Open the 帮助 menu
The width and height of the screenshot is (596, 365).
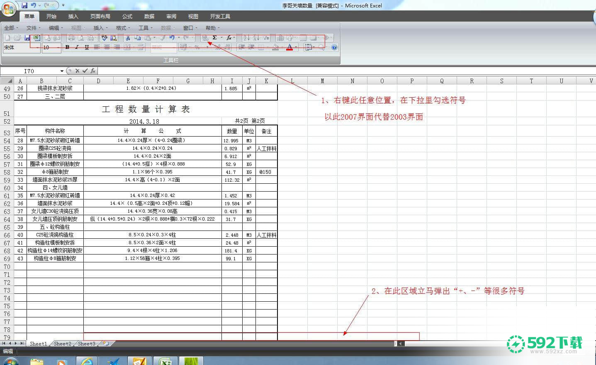pos(213,28)
